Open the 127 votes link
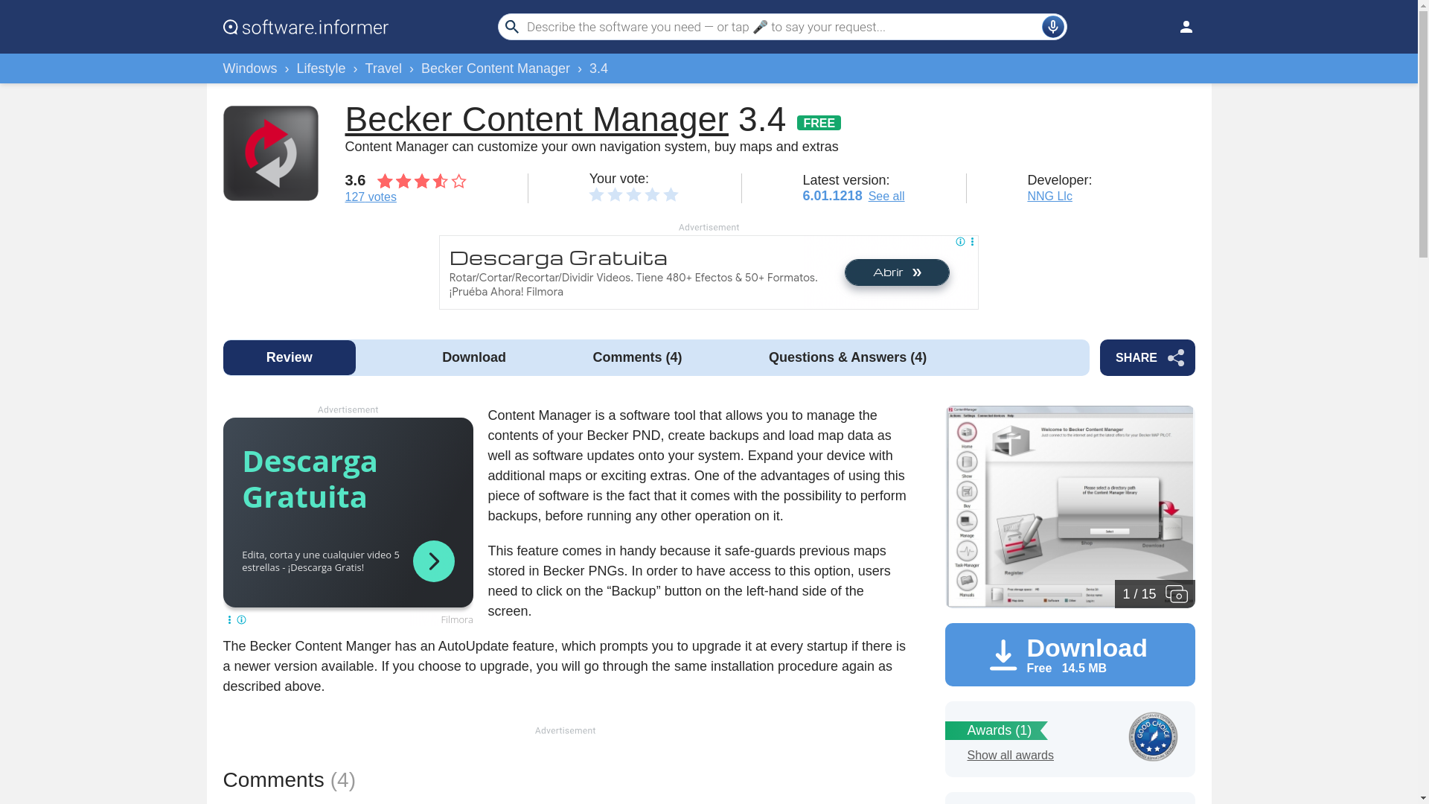 coord(371,197)
